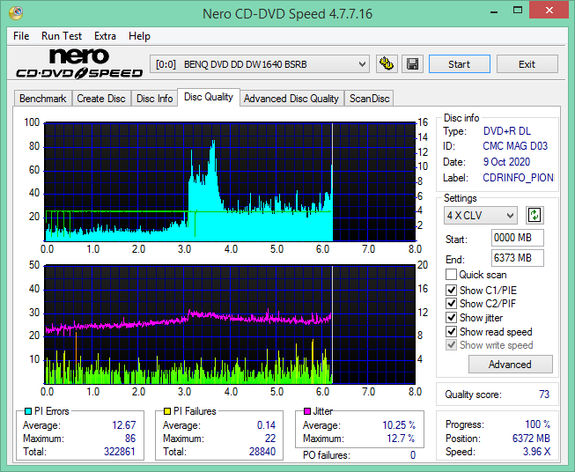
Task: Open the Run Test menu
Action: tap(62, 36)
